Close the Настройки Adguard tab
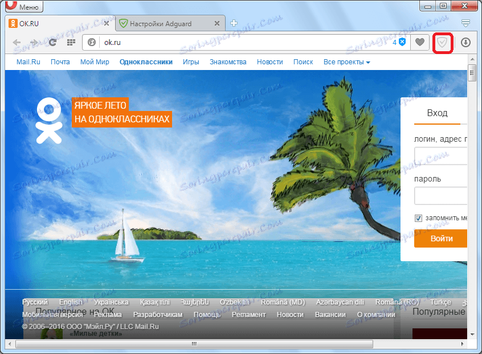This screenshot has width=482, height=354. (x=217, y=23)
